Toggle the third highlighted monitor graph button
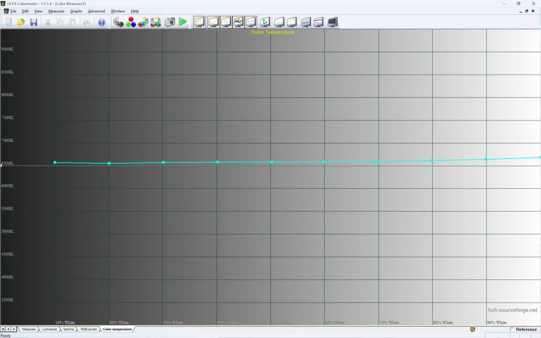This screenshot has width=541, height=338. [226, 22]
